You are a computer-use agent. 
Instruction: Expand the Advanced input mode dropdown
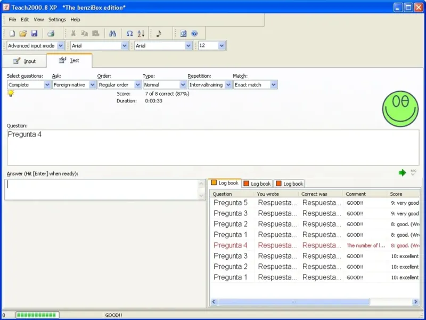click(60, 46)
